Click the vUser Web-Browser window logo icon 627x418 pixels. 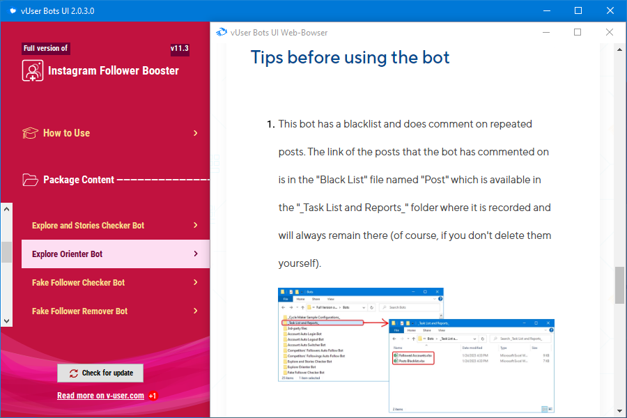coord(222,33)
